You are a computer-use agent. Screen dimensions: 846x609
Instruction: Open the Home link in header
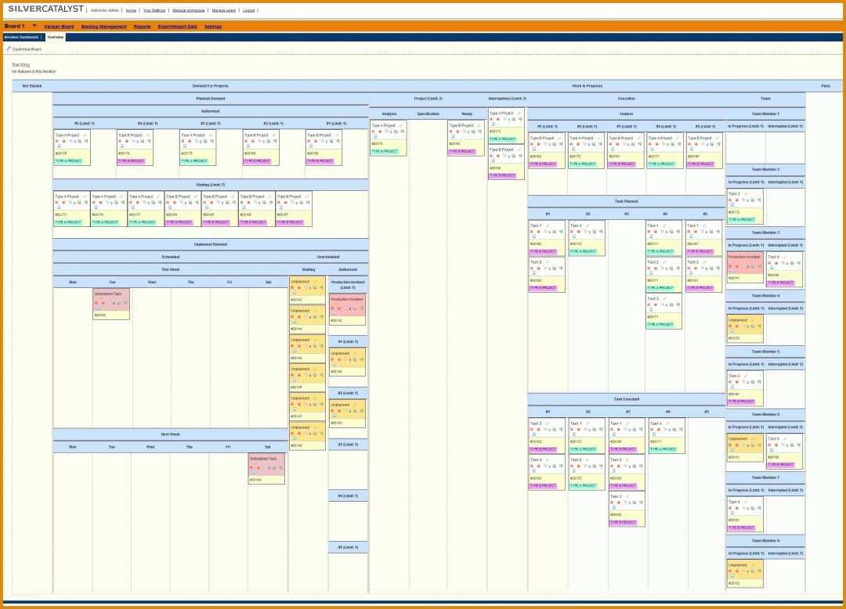131,10
